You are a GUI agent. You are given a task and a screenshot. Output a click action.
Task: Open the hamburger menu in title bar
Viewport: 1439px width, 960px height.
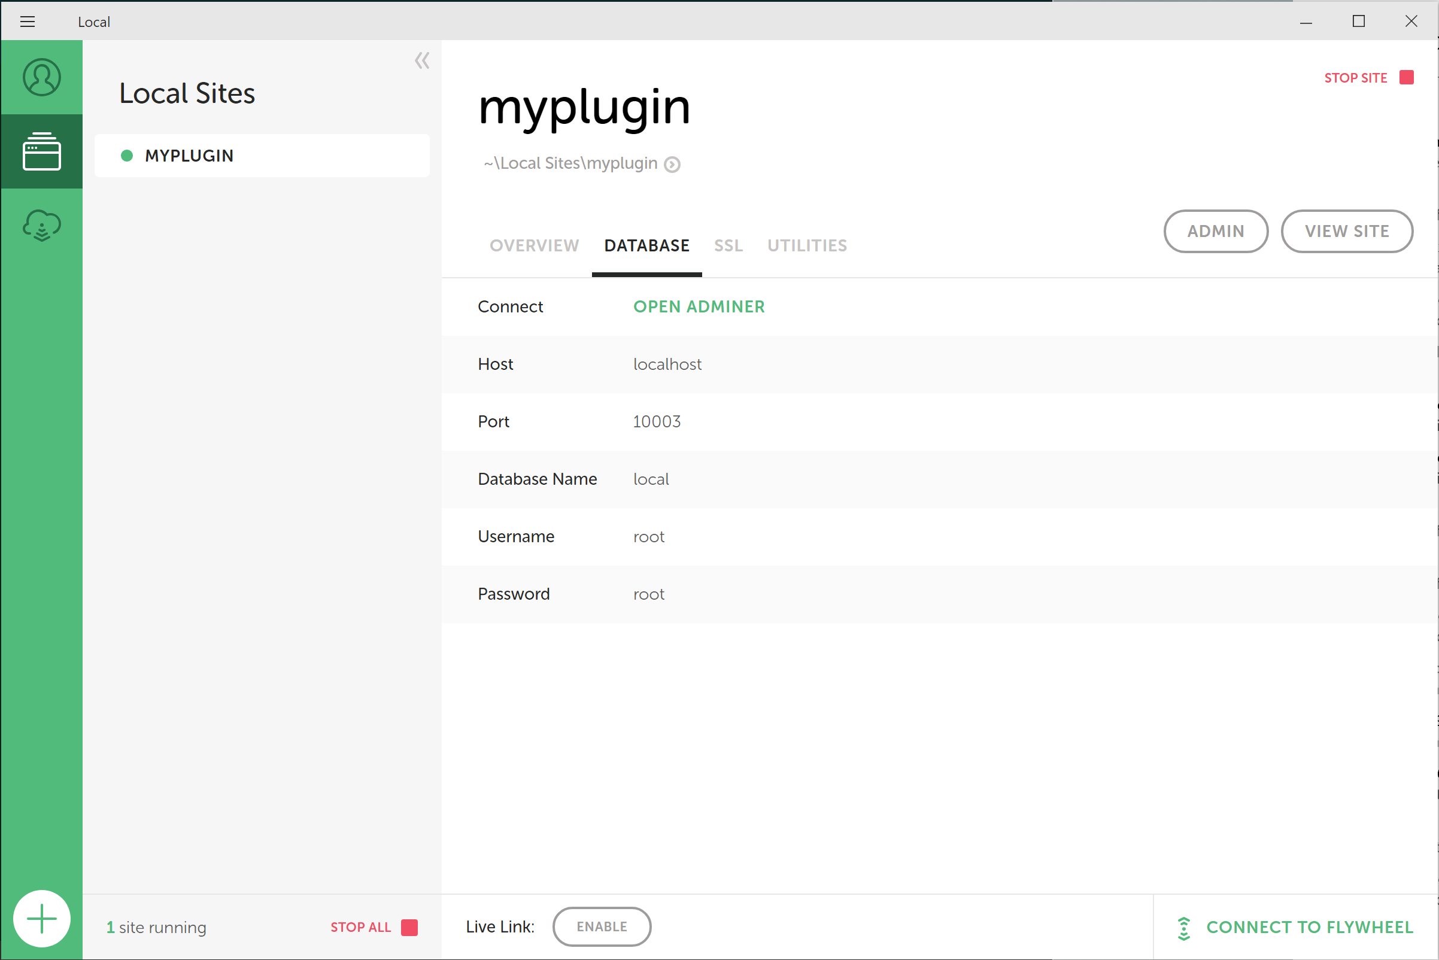click(x=27, y=22)
